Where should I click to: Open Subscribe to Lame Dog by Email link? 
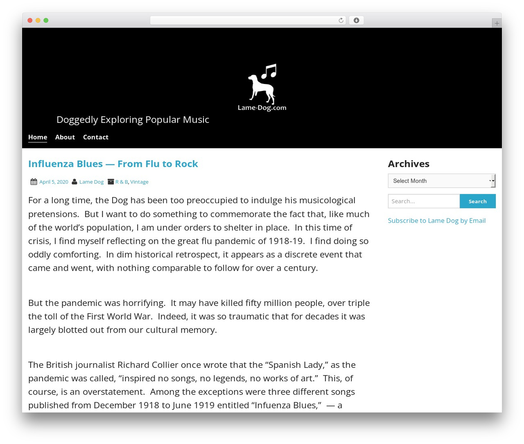point(437,220)
